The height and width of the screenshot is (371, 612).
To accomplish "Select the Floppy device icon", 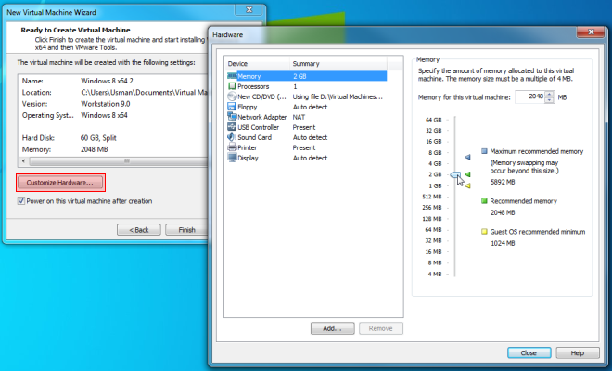I will coord(232,107).
